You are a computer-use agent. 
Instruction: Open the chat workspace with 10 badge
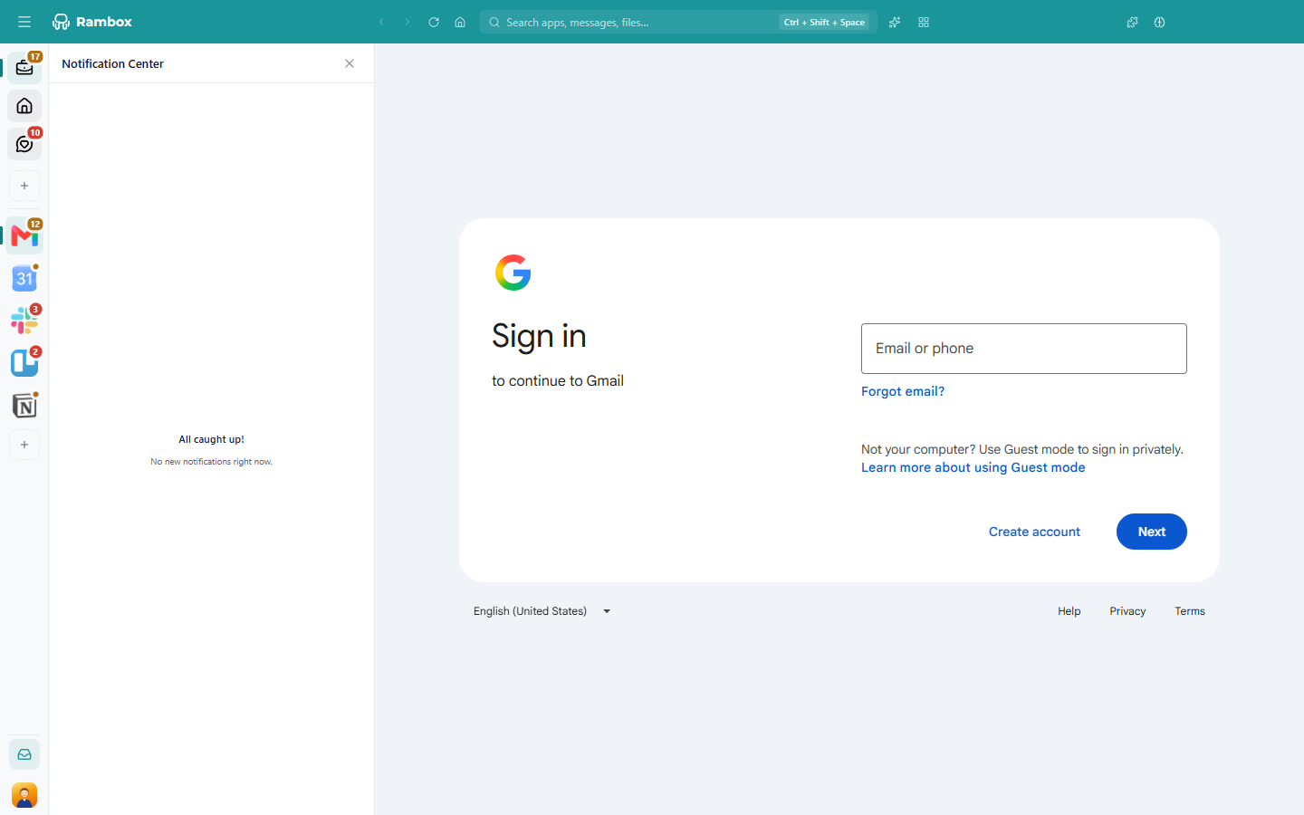pyautogui.click(x=24, y=144)
